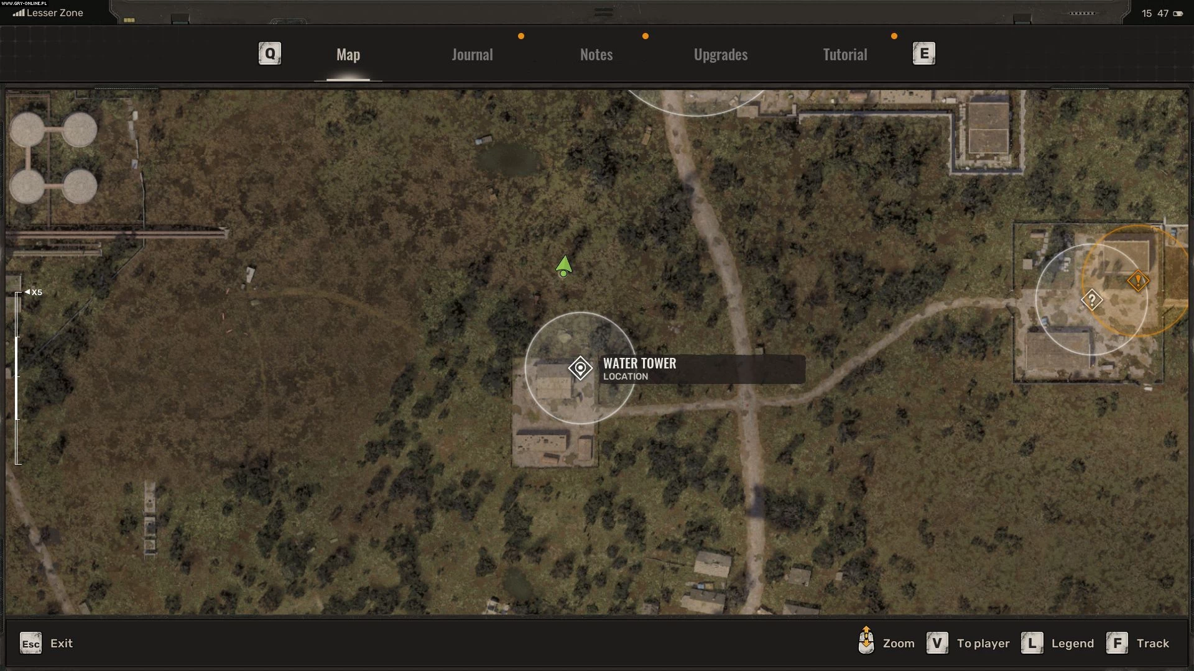Switch to the Journal tab

tap(472, 55)
